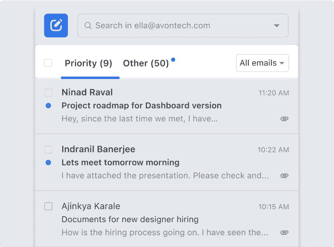Click unread dot on Lets meet tomorrow email
Screen dimensions: 334x247
48,163
